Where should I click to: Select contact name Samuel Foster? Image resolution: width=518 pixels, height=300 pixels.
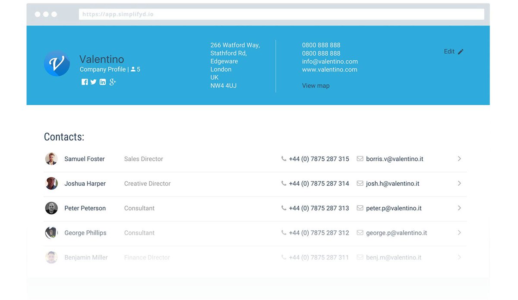click(85, 159)
